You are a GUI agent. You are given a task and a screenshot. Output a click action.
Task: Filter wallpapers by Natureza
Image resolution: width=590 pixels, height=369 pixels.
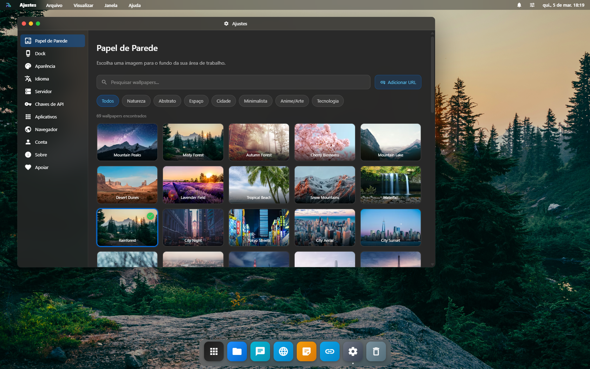click(x=136, y=101)
